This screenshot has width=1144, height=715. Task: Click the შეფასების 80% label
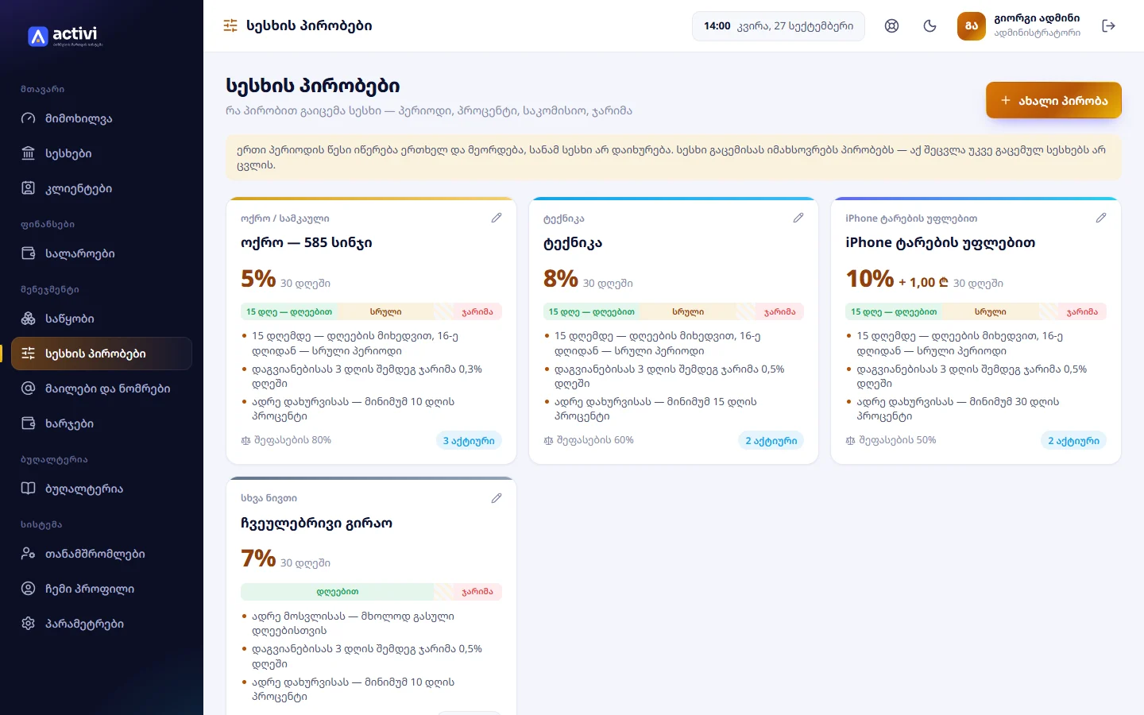[292, 440]
